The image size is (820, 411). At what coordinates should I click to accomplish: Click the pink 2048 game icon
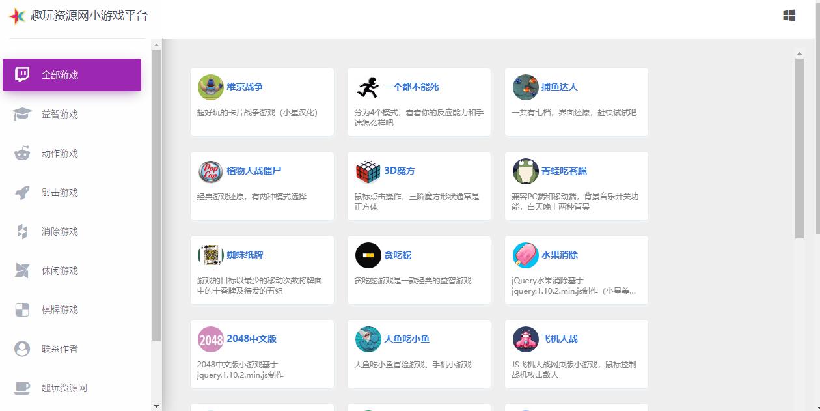[x=210, y=339]
